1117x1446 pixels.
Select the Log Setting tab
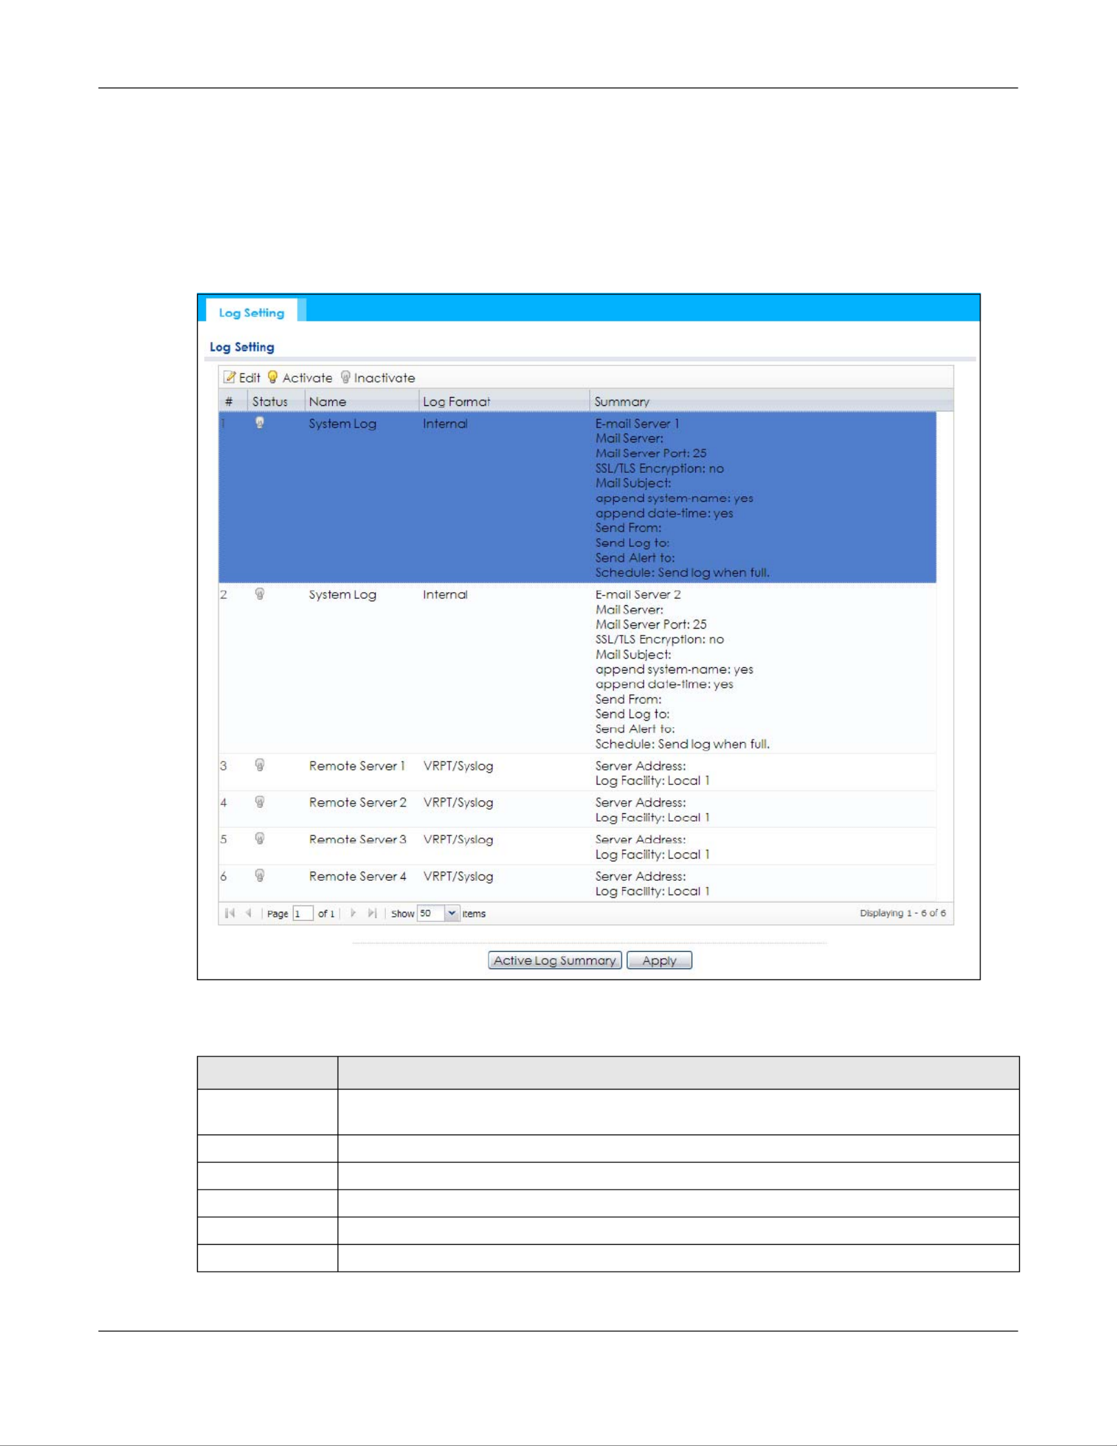[x=252, y=313]
